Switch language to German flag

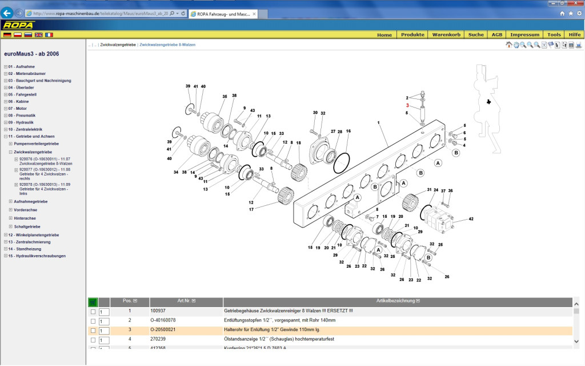[7, 35]
